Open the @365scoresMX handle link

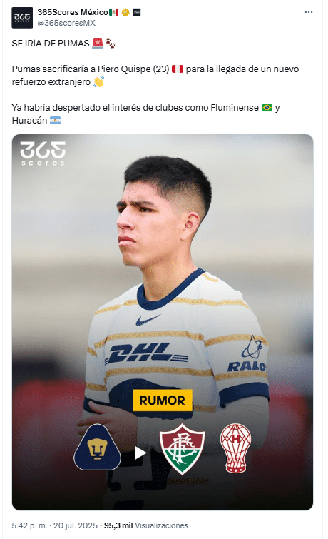(66, 23)
